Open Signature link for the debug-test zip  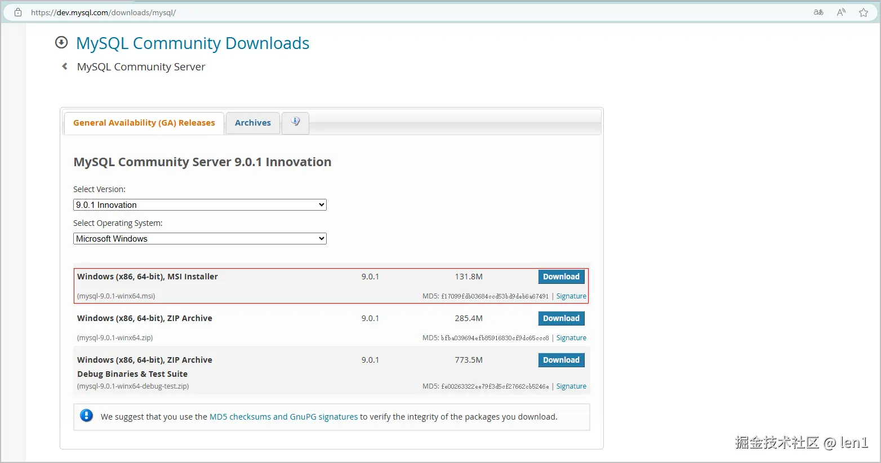click(x=571, y=386)
